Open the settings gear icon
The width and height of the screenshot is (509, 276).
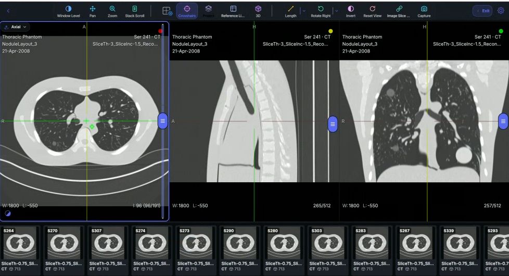pyautogui.click(x=501, y=11)
